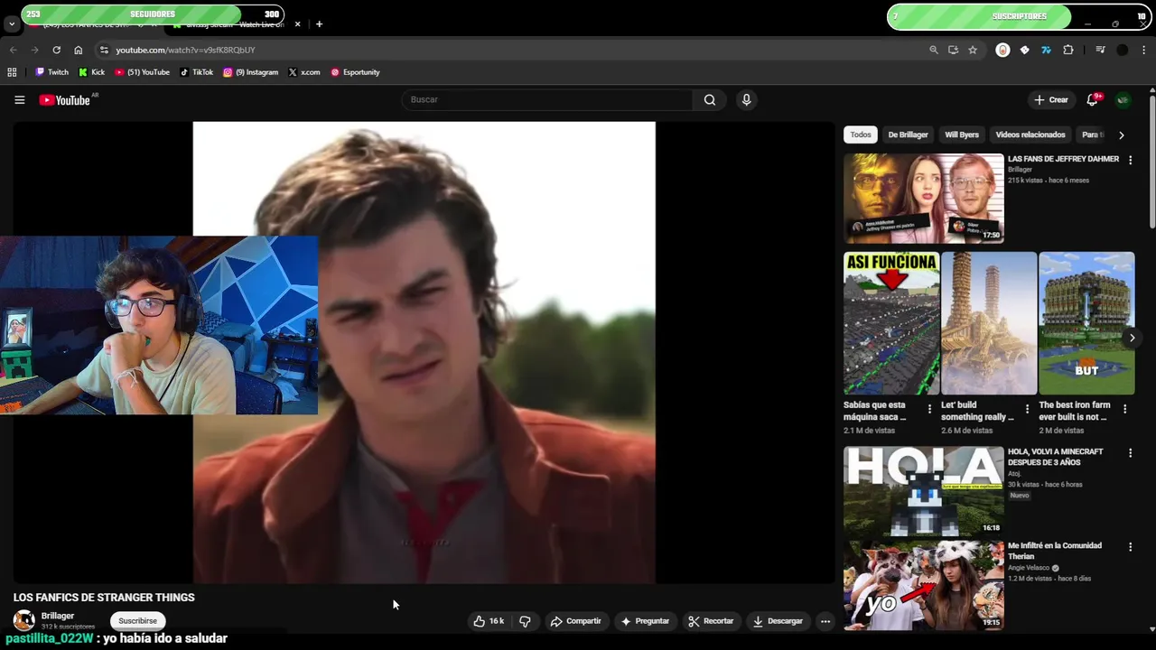Click the Compartir share button

tap(575, 621)
